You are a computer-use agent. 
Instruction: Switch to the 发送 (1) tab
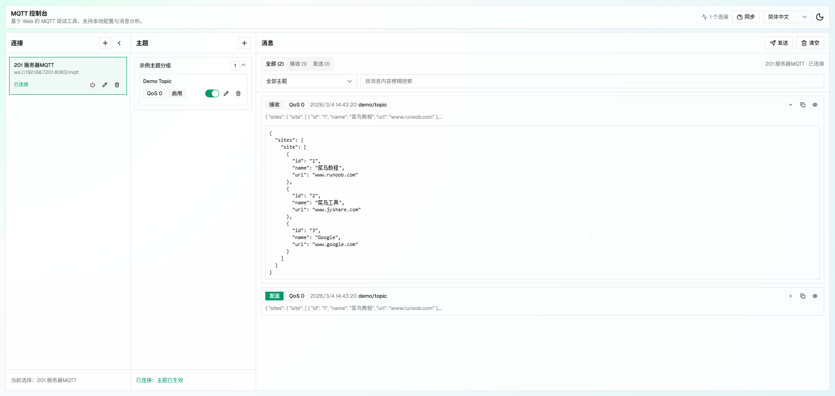click(x=321, y=64)
